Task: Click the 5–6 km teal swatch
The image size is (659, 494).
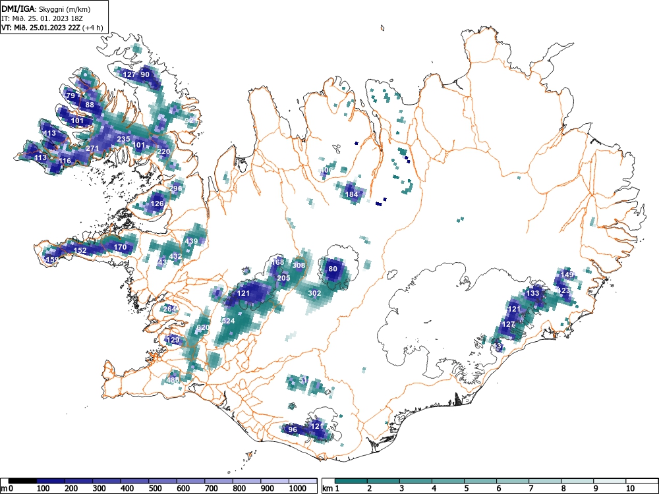Action: click(480, 481)
